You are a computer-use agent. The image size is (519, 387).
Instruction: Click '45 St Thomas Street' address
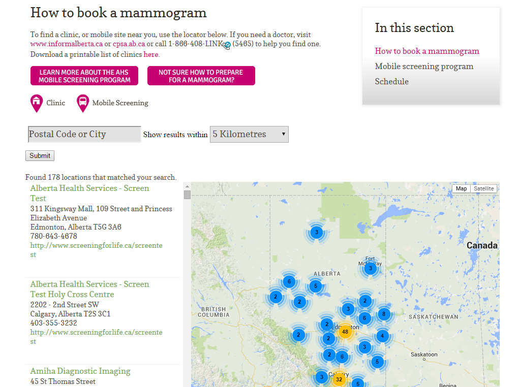[63, 381]
